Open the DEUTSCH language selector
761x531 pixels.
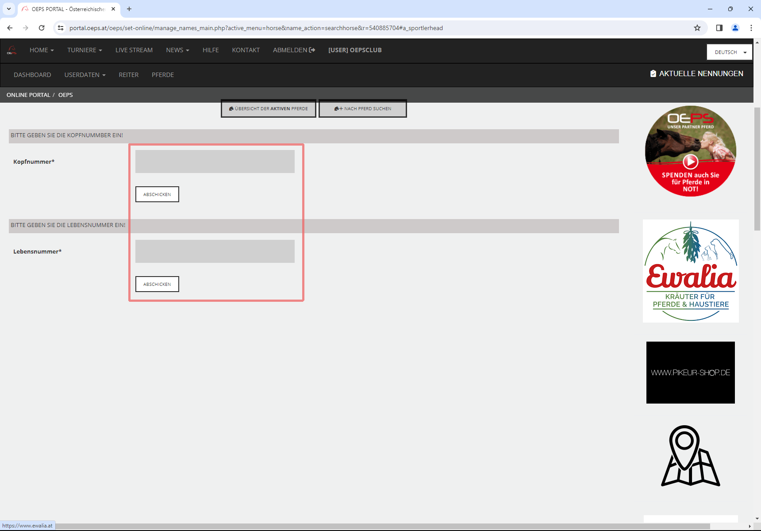point(729,52)
